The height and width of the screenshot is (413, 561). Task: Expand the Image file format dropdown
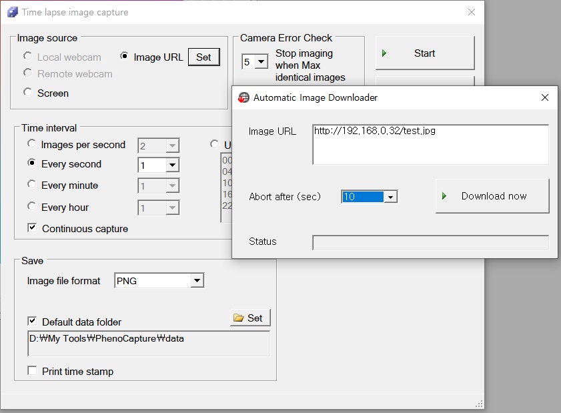[x=196, y=281]
